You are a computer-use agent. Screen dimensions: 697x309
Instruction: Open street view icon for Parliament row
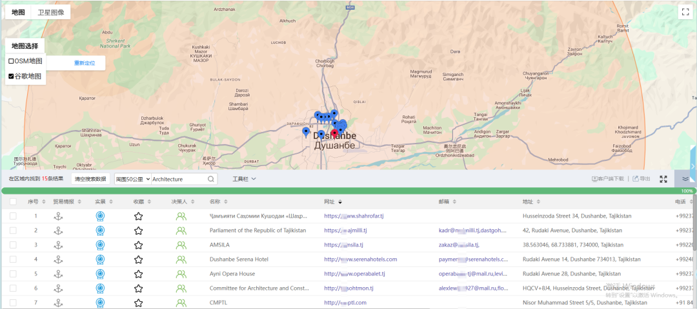pos(101,230)
